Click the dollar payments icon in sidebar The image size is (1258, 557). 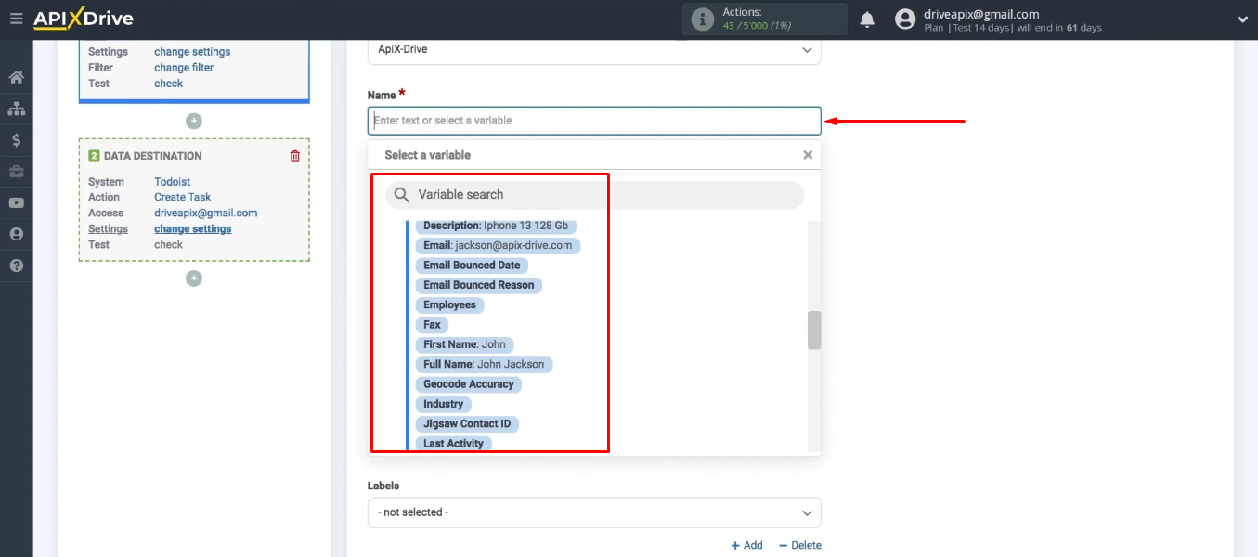point(16,140)
